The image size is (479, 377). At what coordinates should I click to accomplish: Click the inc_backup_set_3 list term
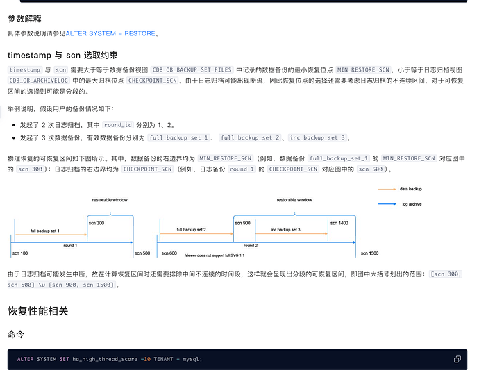click(x=317, y=137)
